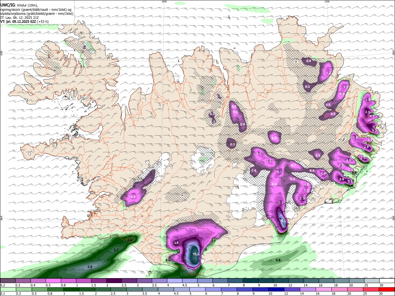Click the "3.9" rain value over southwest ocean
395x296 pixels.
[x=90, y=267]
